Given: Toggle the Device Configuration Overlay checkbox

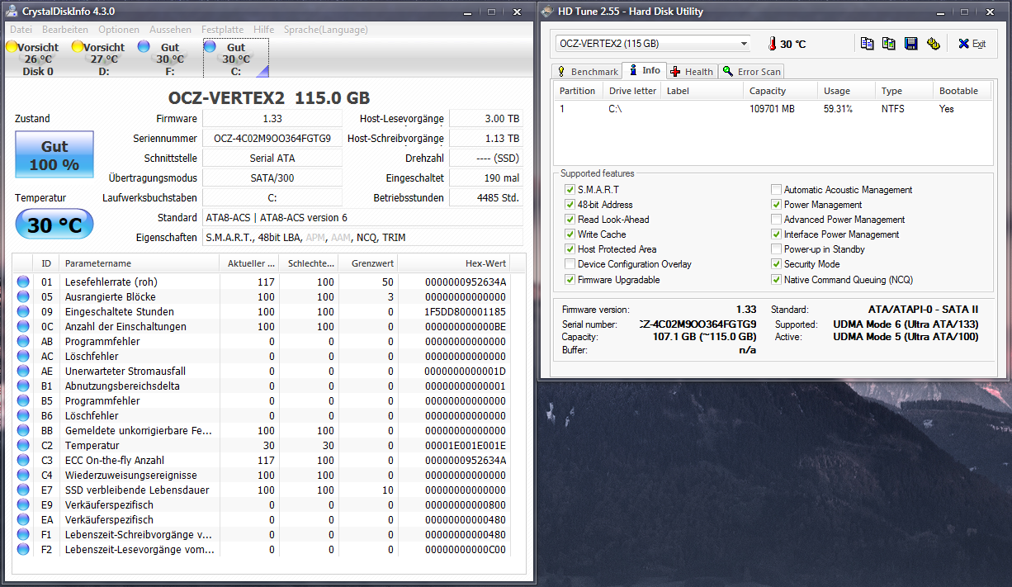Looking at the screenshot, I should (x=570, y=264).
